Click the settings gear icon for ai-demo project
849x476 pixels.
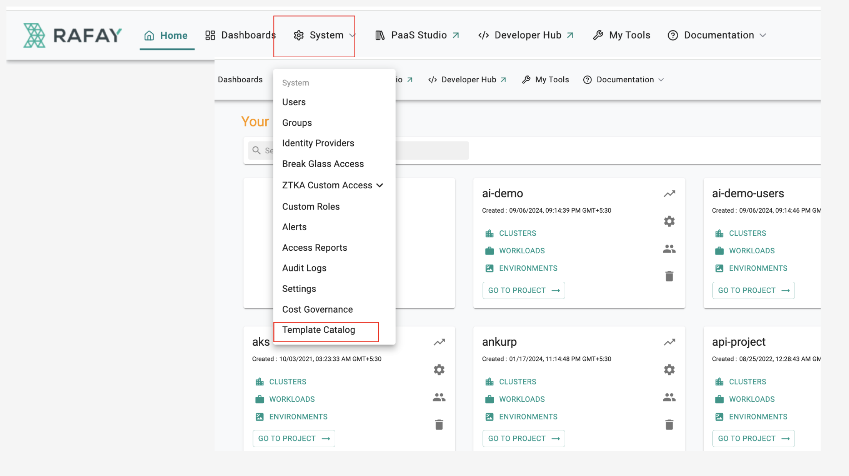tap(669, 221)
